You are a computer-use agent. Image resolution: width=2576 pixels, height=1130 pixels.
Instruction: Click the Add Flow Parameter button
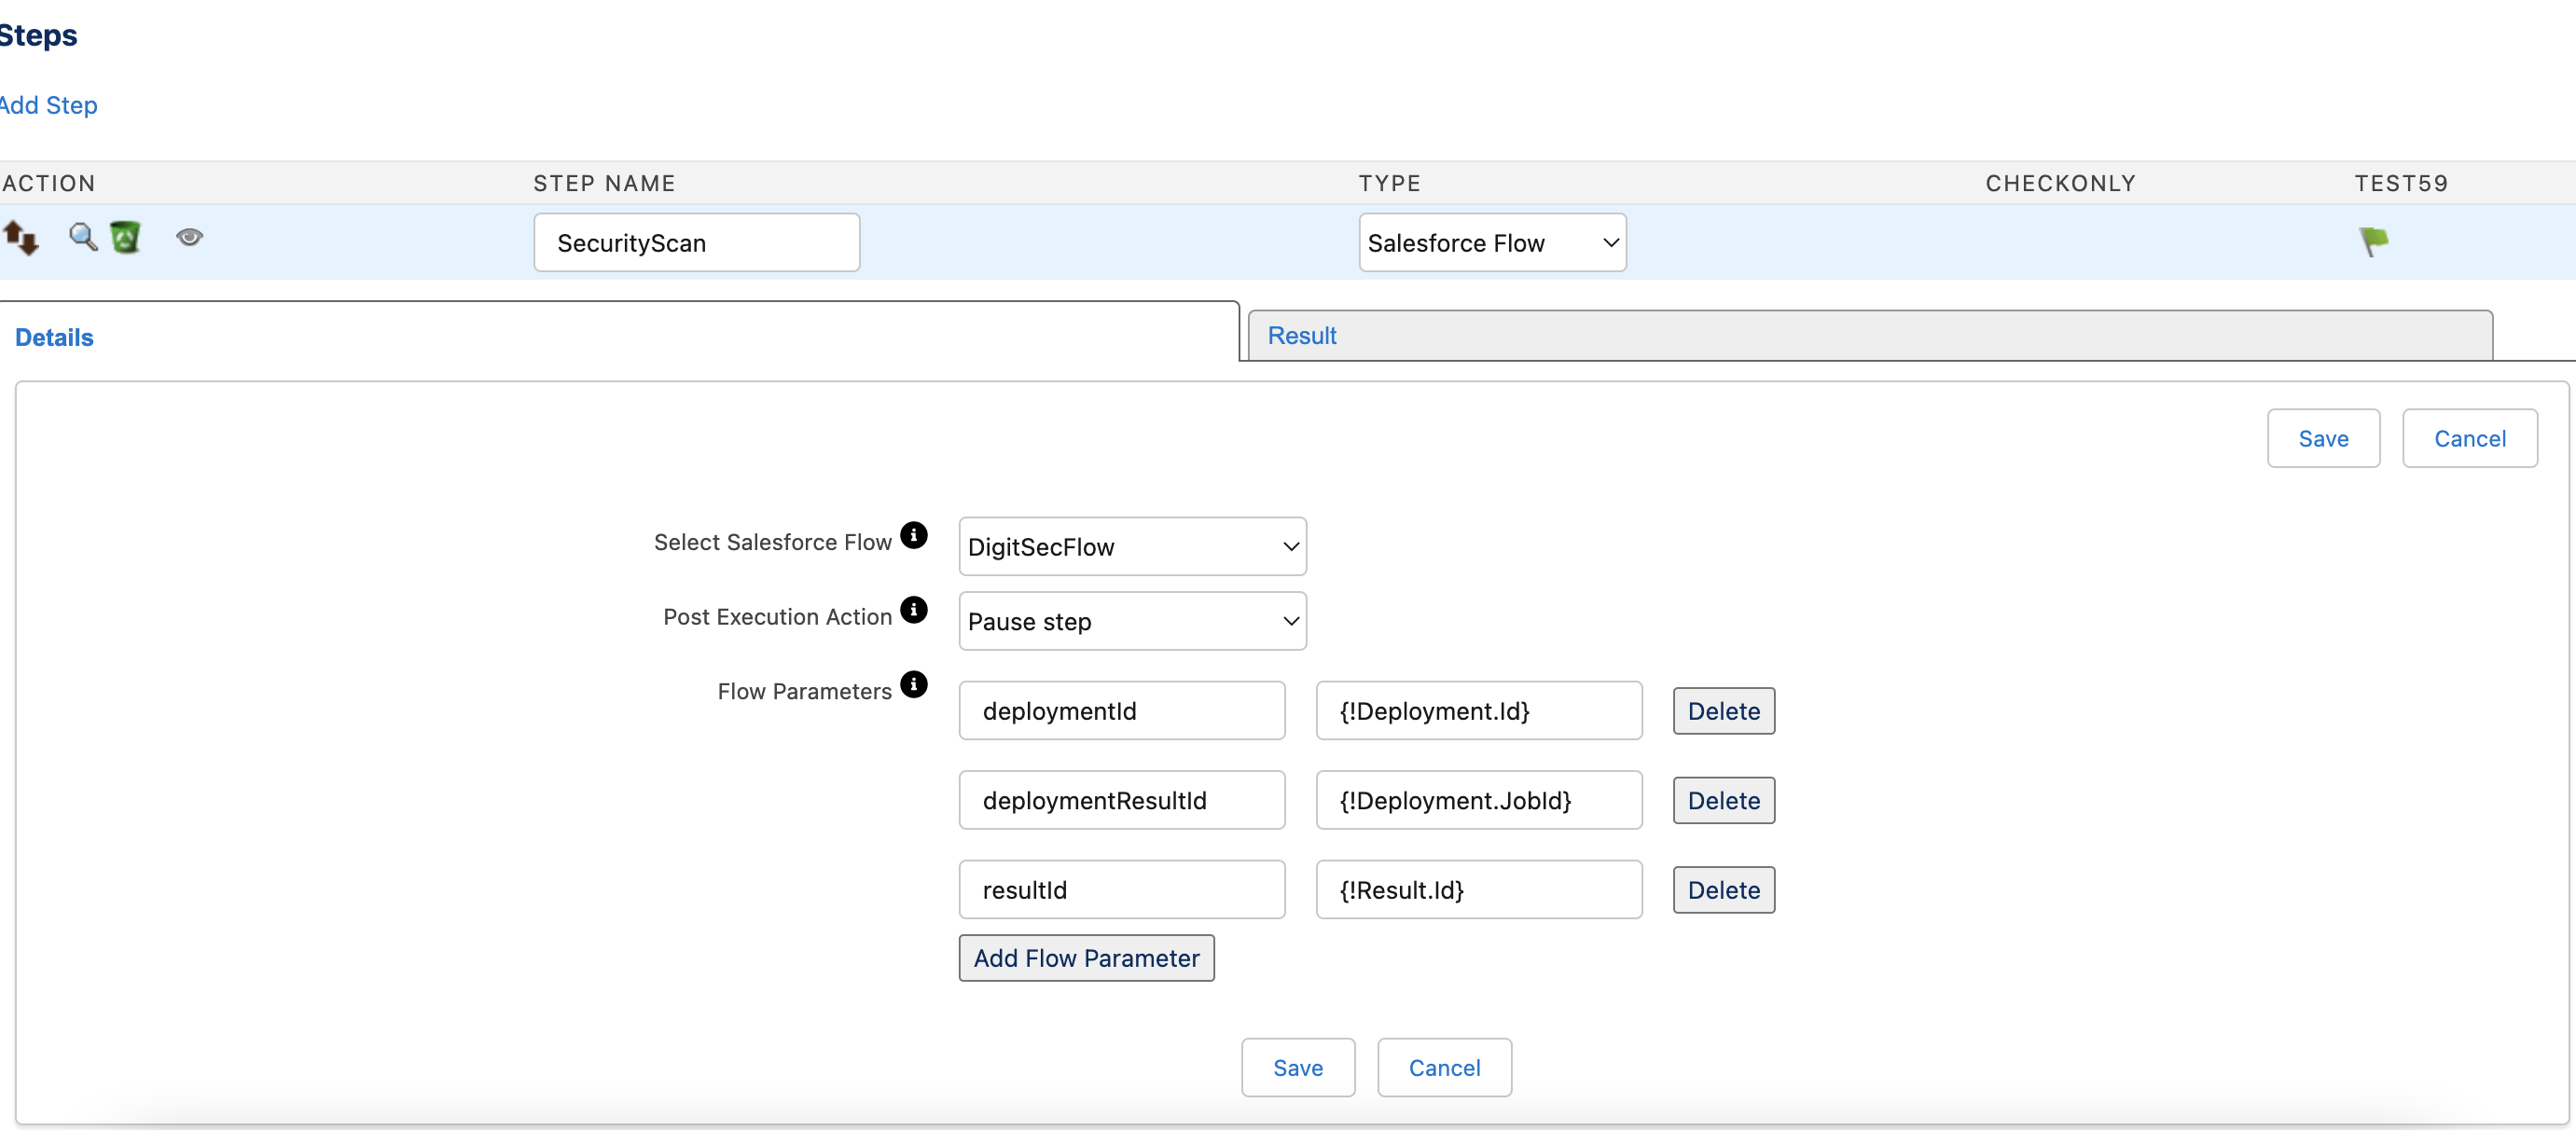[x=1086, y=958]
